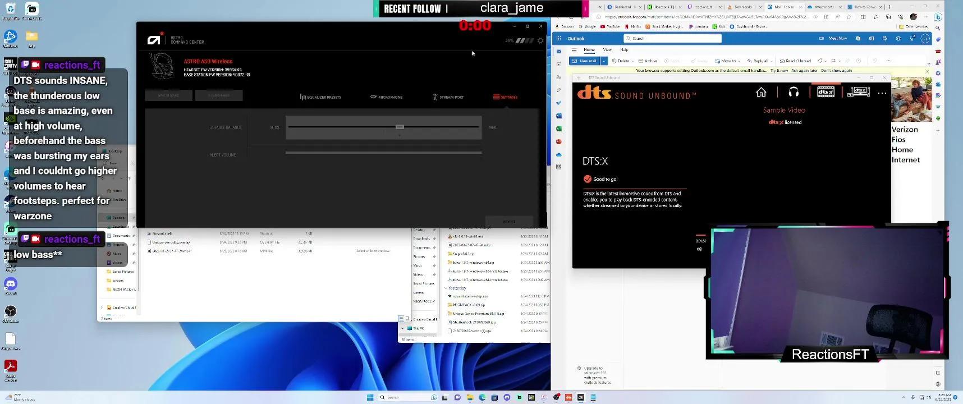Click the Alert Volume slider track
The height and width of the screenshot is (404, 963).
[x=383, y=153]
